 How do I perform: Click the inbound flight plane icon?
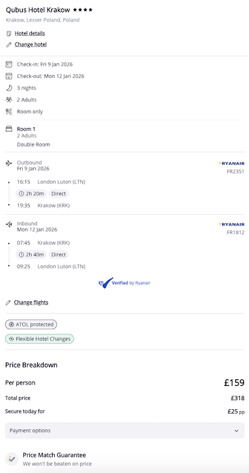9,224
